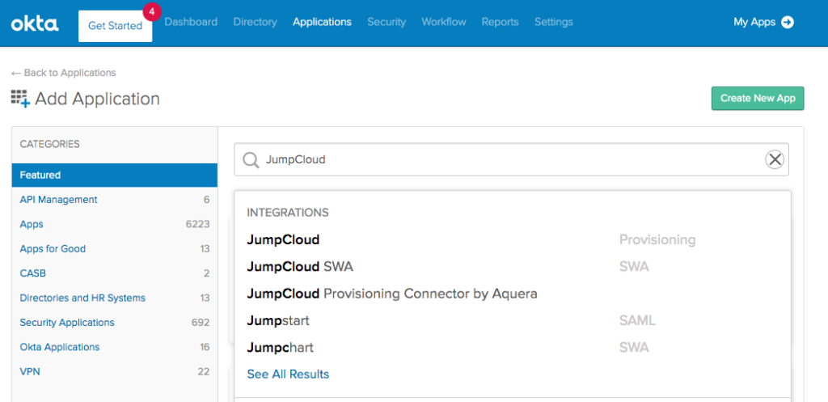Image resolution: width=828 pixels, height=402 pixels.
Task: Click the Okta logo
Action: click(35, 23)
